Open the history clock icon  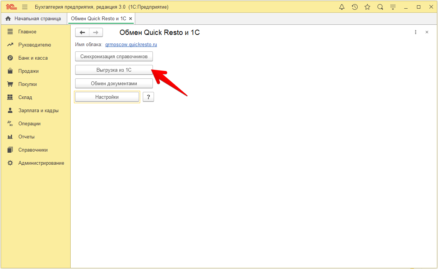(355, 7)
